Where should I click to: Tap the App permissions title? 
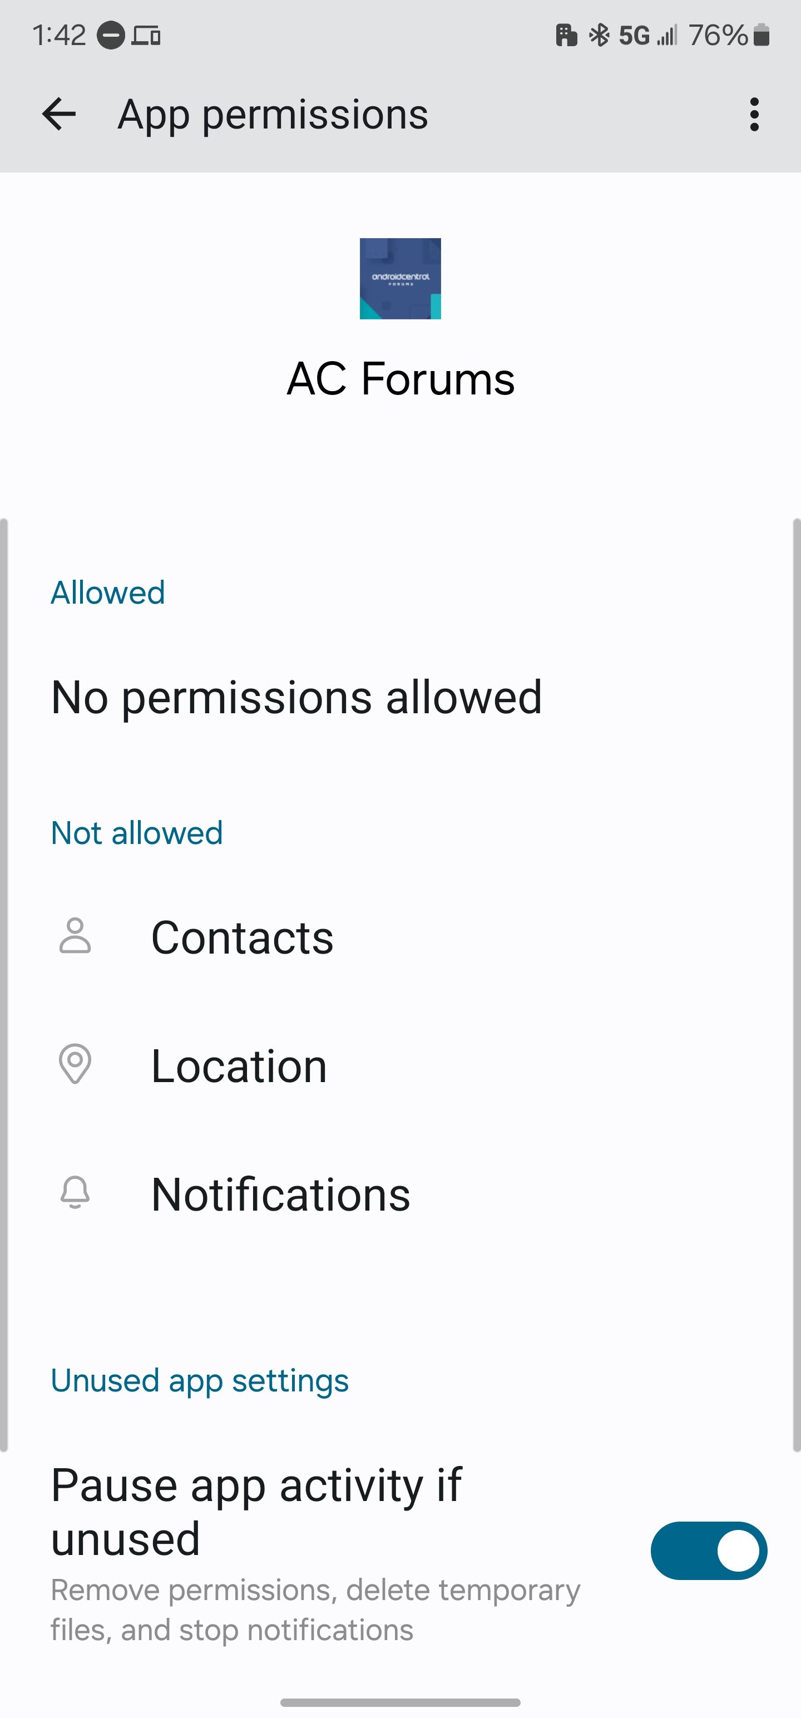(273, 114)
